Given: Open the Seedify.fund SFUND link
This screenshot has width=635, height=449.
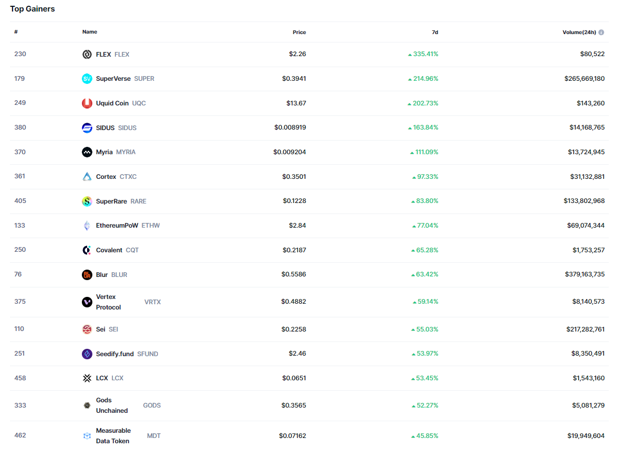Looking at the screenshot, I should (x=115, y=354).
